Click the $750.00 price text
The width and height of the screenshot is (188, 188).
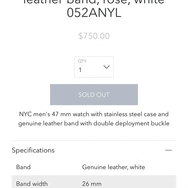coord(94,36)
